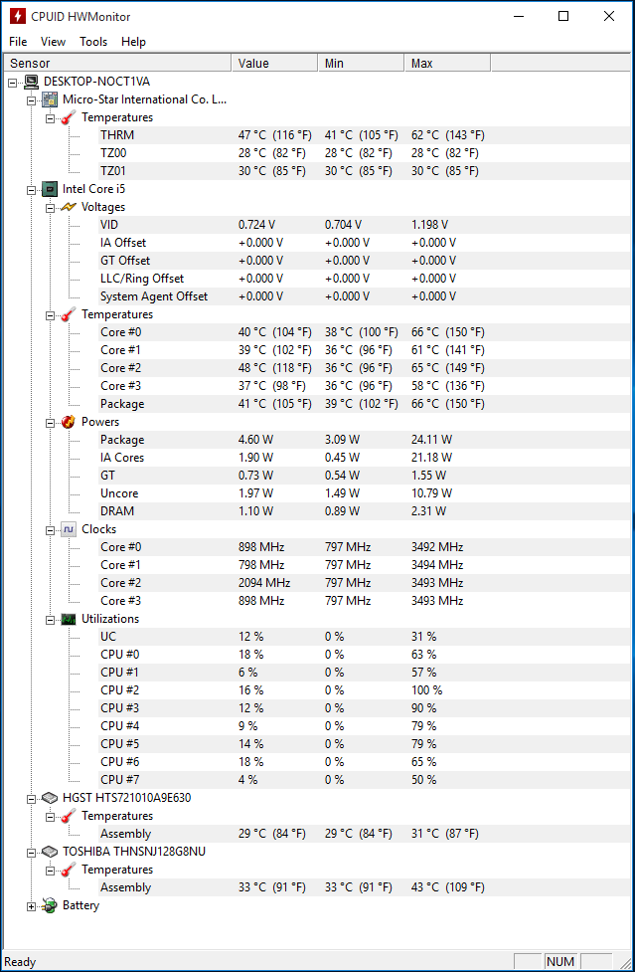Open the File menu
This screenshot has height=972, width=635.
click(x=18, y=42)
